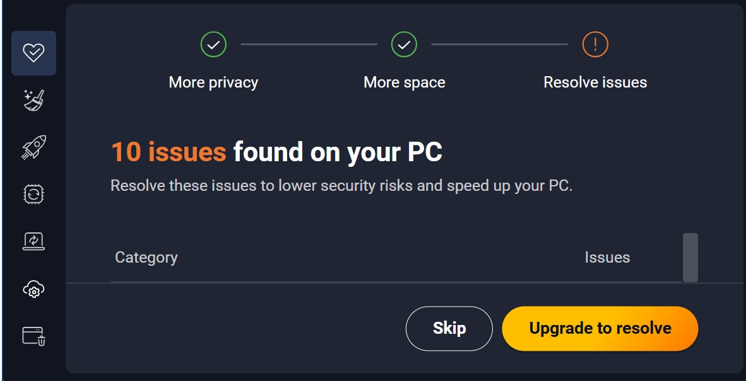This screenshot has width=746, height=381.
Task: Click the issues list scrollbar thumb
Action: click(x=690, y=257)
